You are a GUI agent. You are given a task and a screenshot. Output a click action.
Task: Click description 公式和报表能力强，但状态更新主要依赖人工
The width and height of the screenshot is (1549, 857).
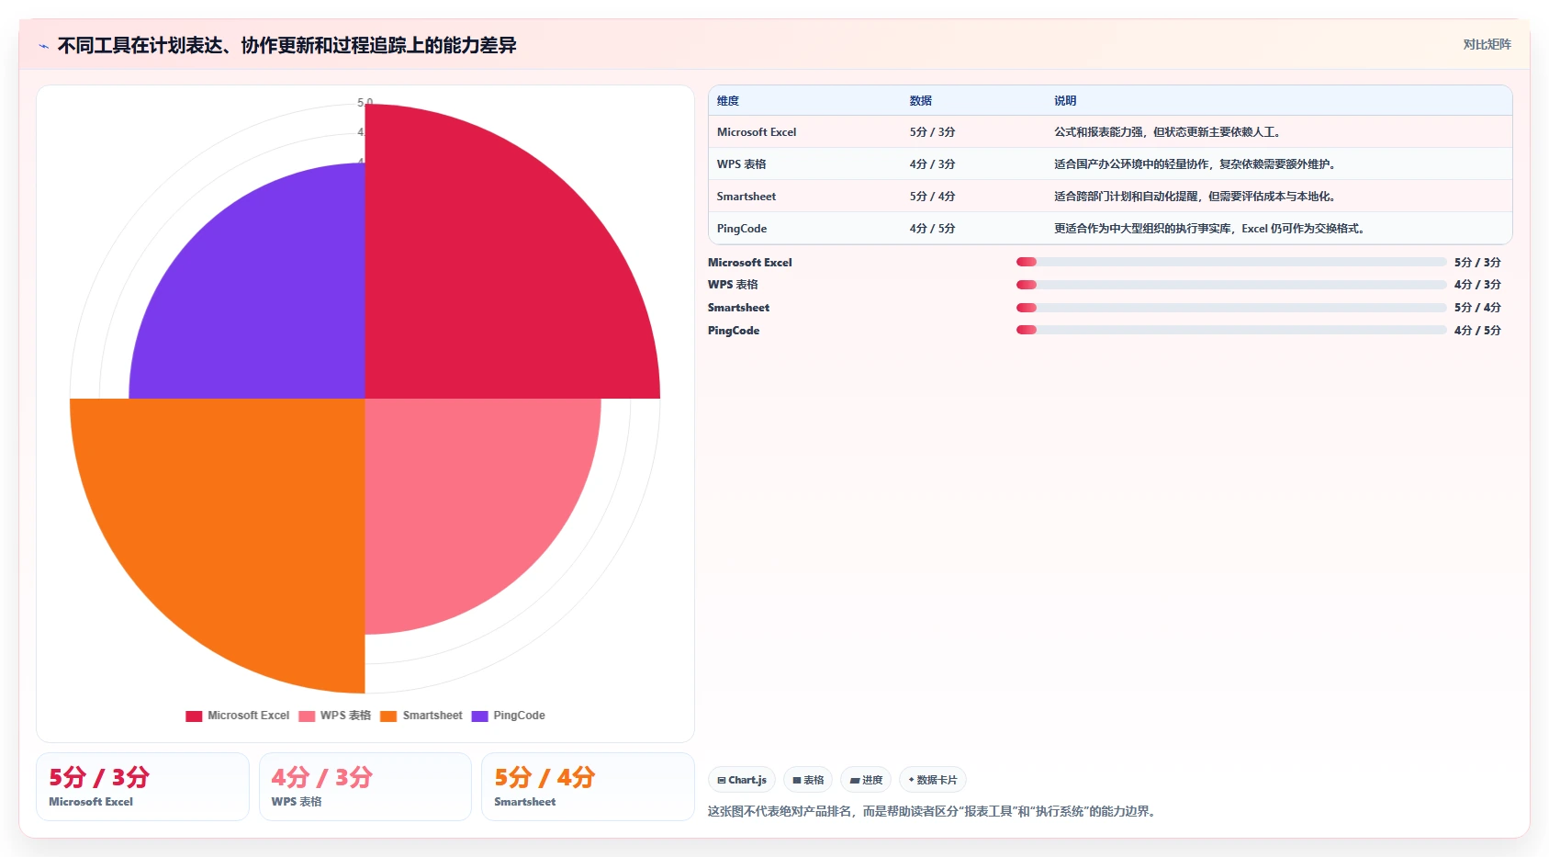[1167, 132]
